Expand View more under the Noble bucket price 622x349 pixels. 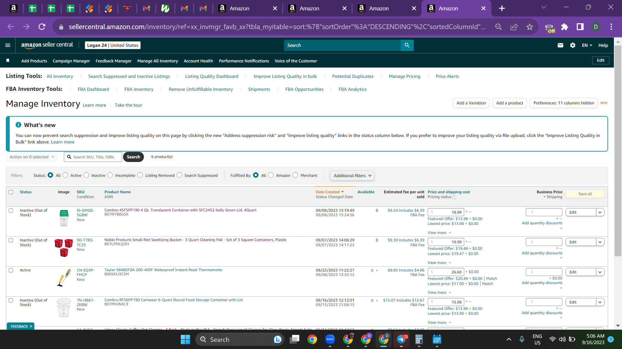coord(439,263)
